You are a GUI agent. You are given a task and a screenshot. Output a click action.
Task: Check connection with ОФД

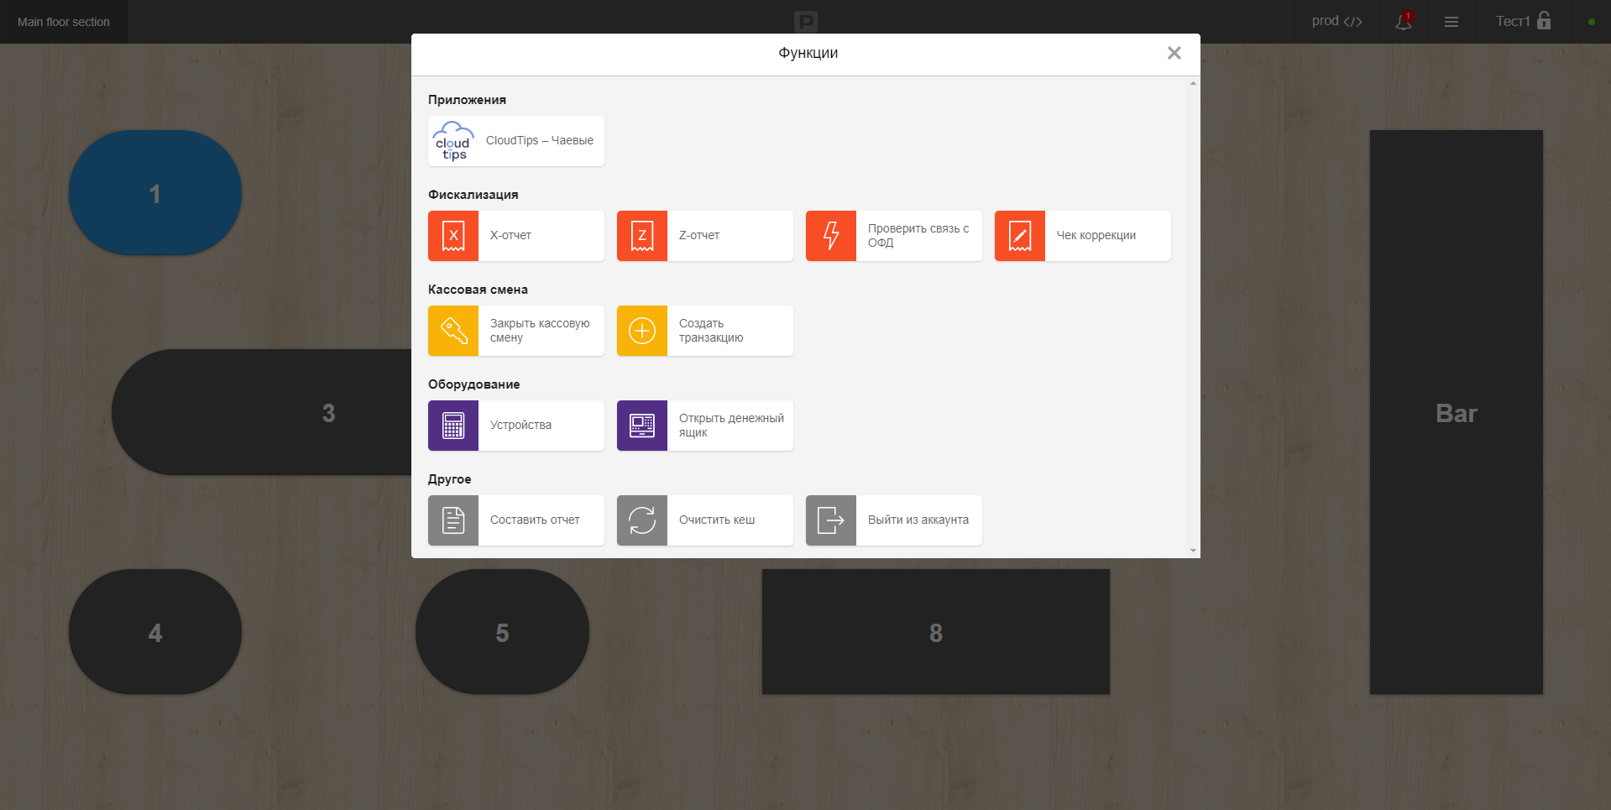tap(893, 236)
